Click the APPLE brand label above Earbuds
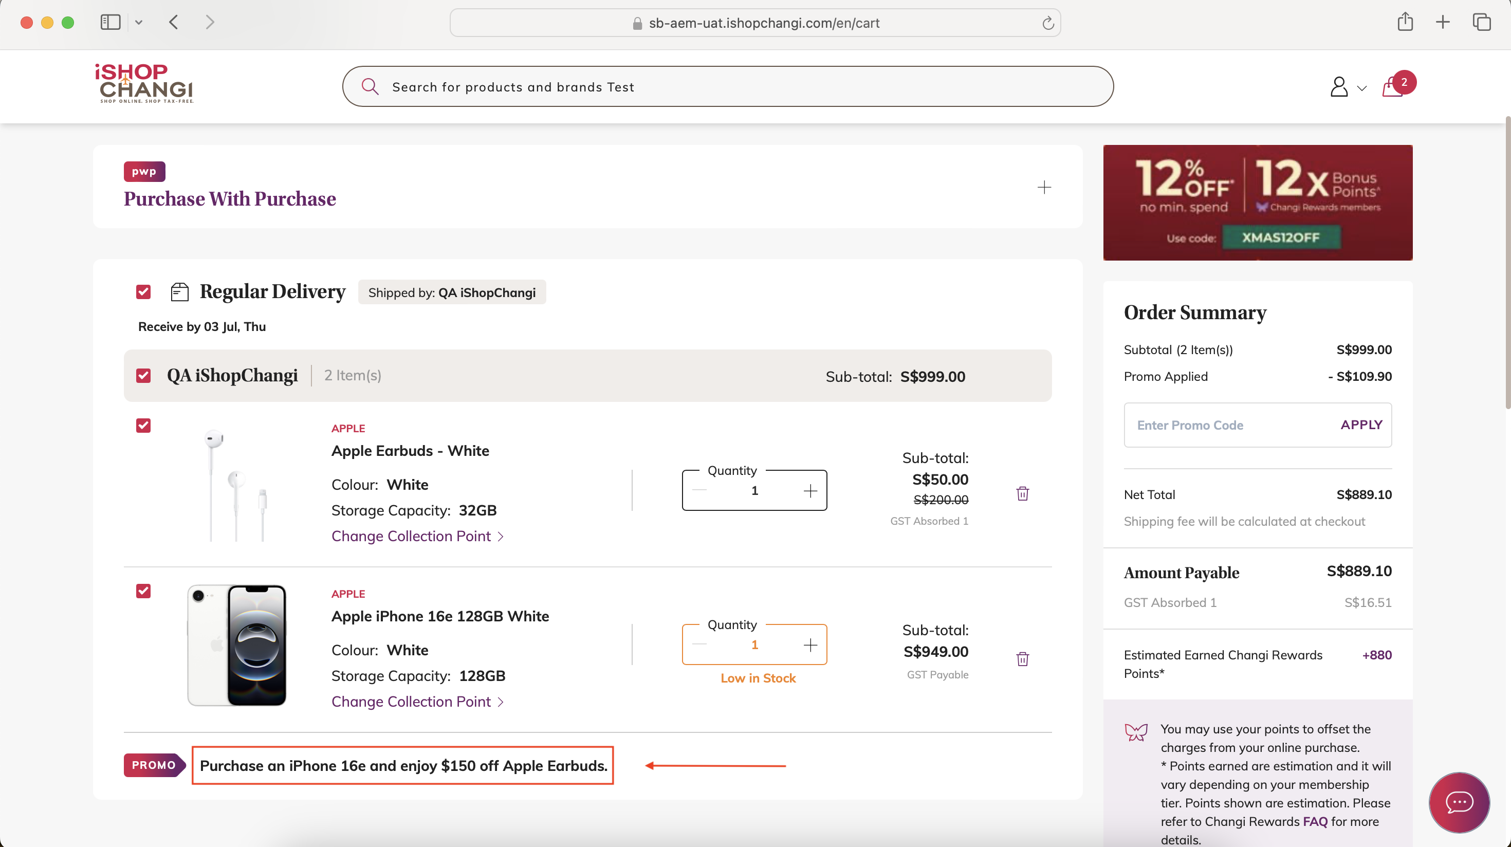1511x847 pixels. (348, 428)
